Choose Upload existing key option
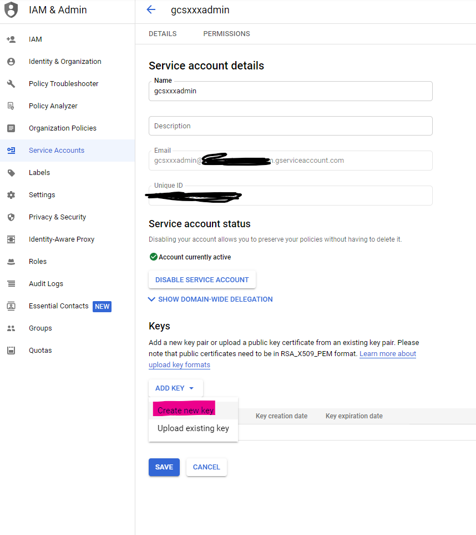The width and height of the screenshot is (476, 535). [x=193, y=428]
